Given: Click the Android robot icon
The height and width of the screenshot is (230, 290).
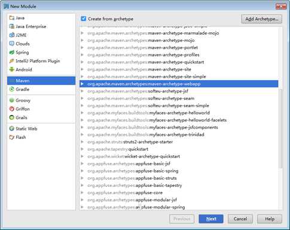Looking at the screenshot, I should 12,69.
